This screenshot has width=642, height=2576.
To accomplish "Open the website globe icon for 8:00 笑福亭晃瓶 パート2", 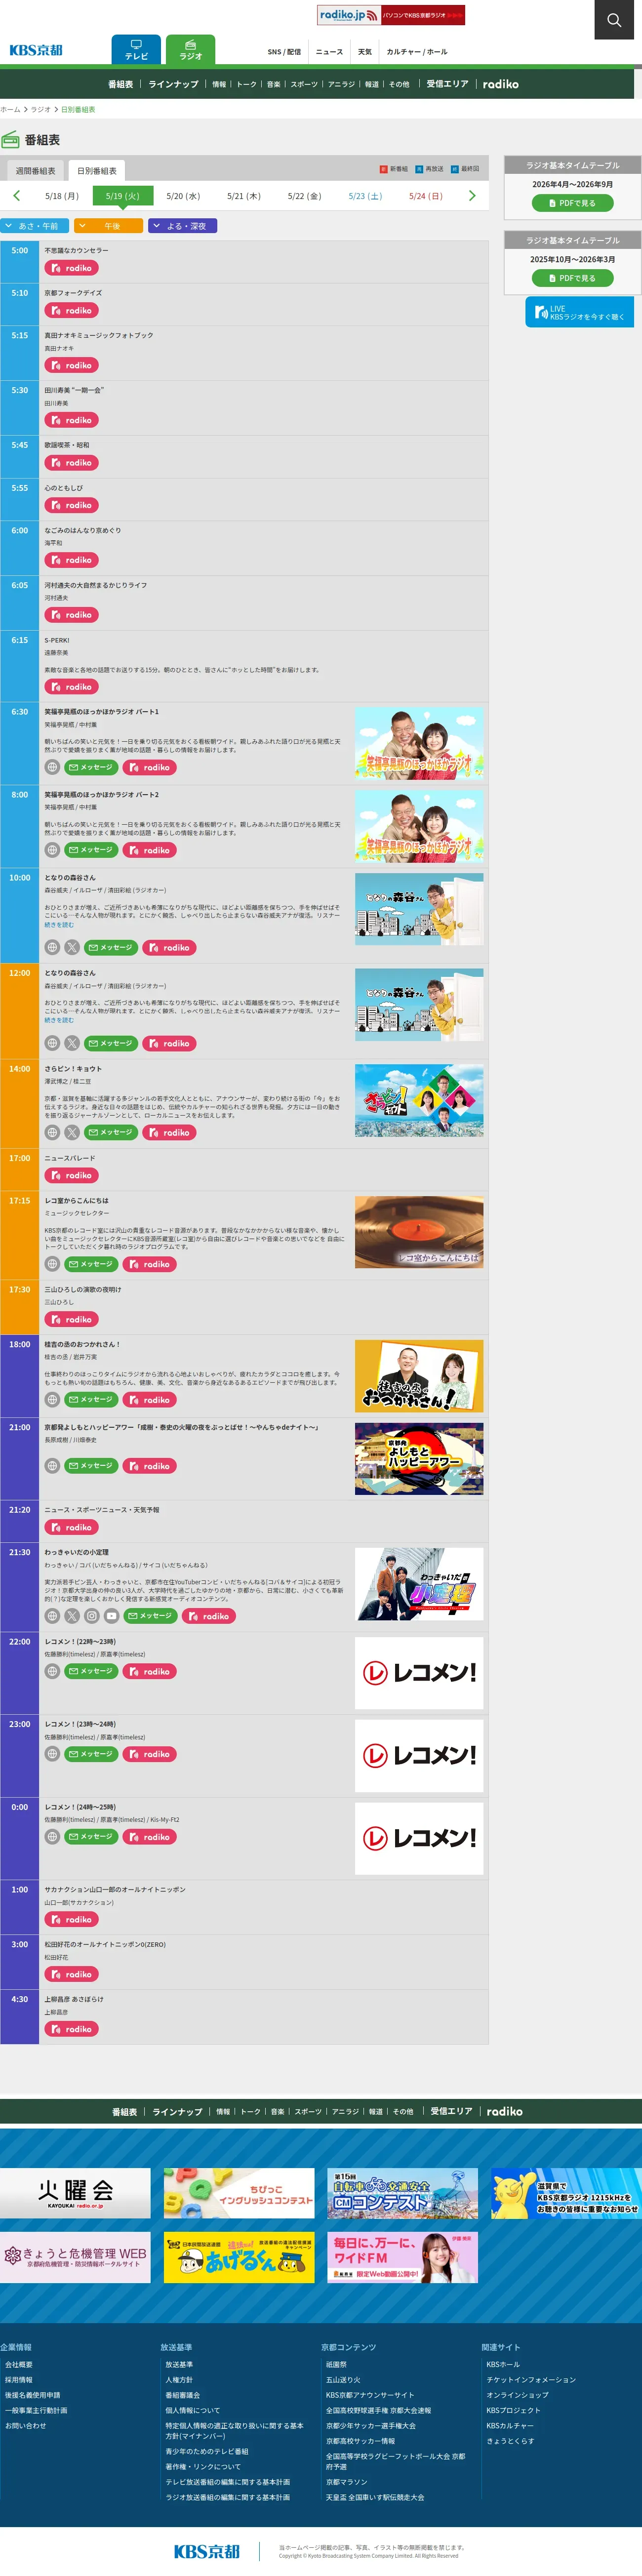I will (52, 850).
